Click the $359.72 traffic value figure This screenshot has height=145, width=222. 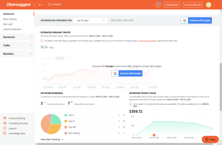coord(136,112)
